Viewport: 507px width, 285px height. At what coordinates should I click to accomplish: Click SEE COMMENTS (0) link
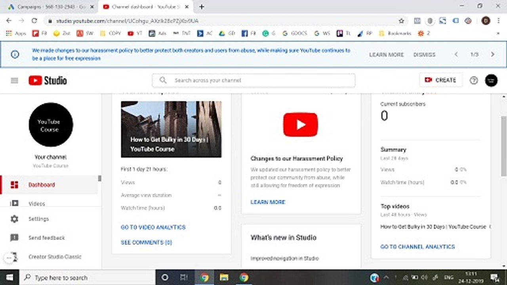click(x=146, y=242)
